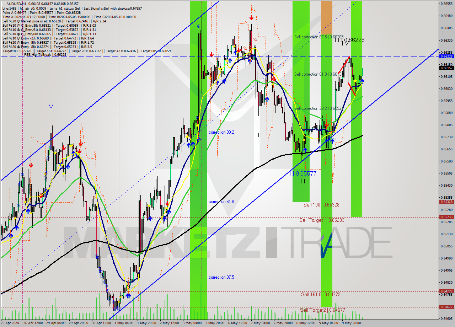Image resolution: width=455 pixels, height=327 pixels.
Task: Click the '26 Apr 12:00' time axis label
Action: pyautogui.click(x=33, y=323)
